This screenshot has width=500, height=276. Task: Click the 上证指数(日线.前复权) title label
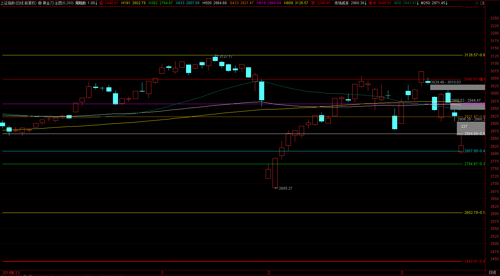[x=19, y=3]
